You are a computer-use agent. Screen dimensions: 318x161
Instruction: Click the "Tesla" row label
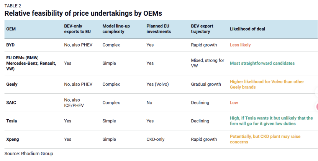click(x=11, y=121)
